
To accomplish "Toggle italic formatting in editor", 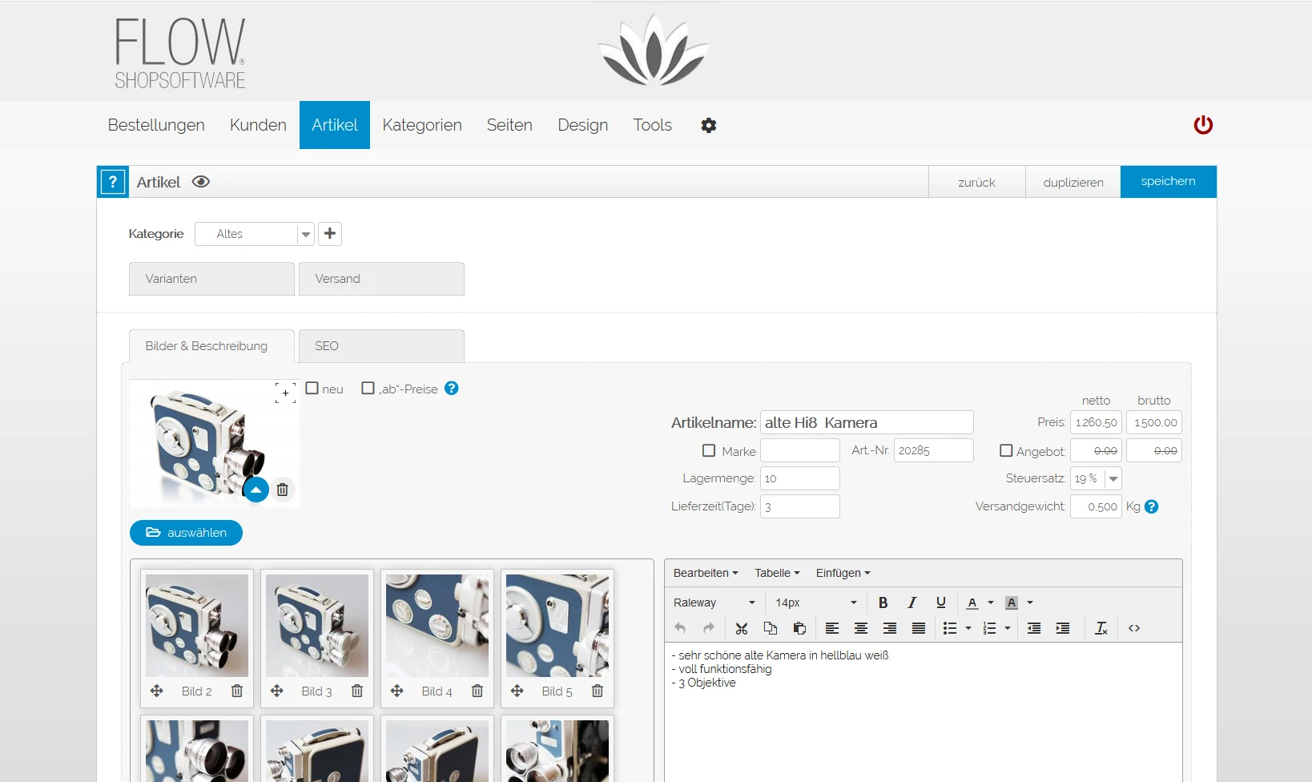I will (x=912, y=603).
